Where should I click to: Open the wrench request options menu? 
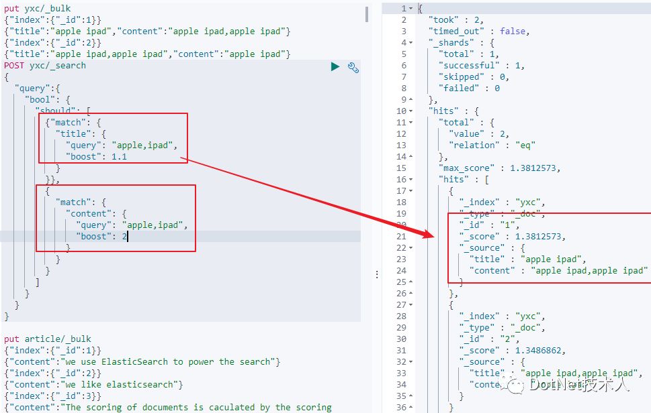click(353, 67)
